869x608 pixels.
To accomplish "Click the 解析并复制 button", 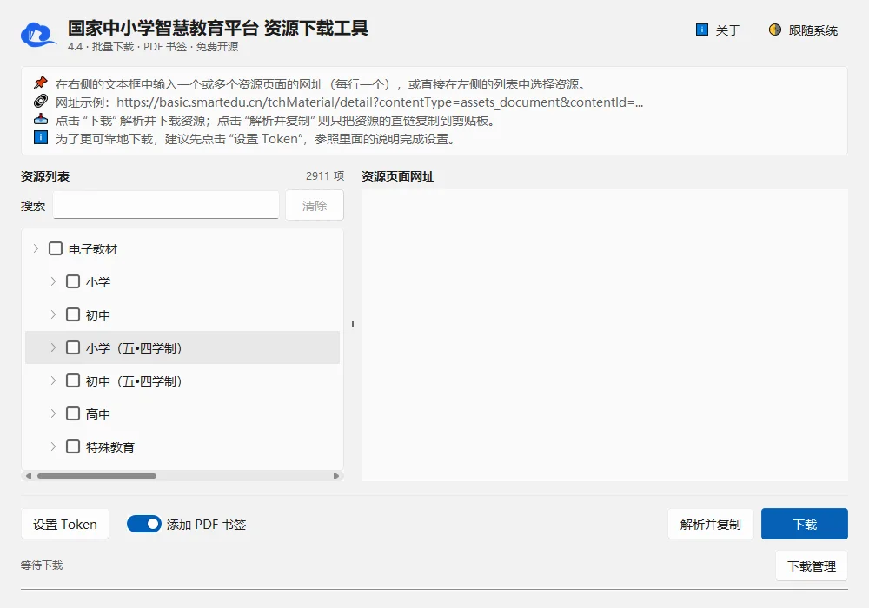I will pos(711,524).
